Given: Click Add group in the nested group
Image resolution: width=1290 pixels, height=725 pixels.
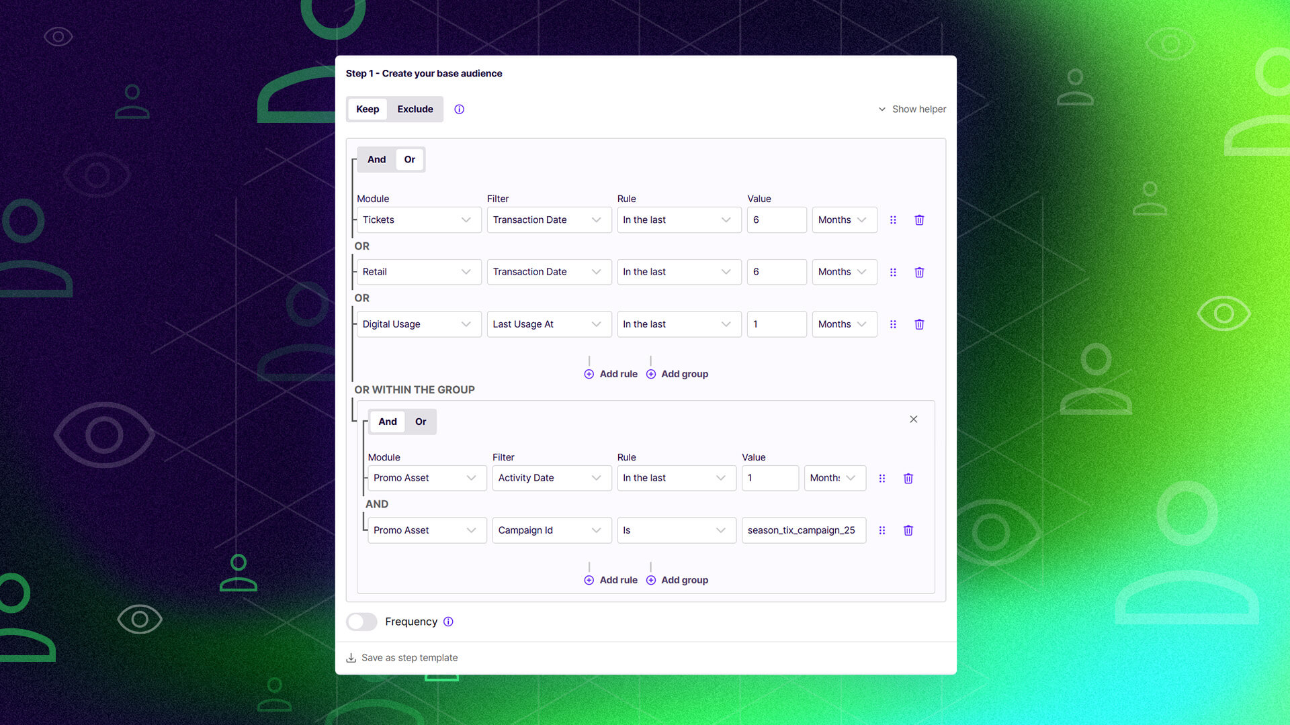Looking at the screenshot, I should 677,580.
